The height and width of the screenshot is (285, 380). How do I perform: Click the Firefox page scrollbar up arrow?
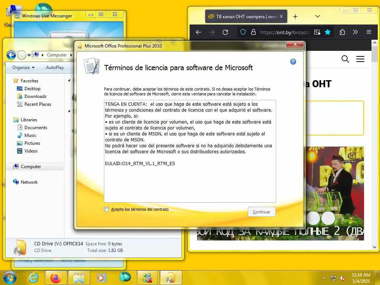point(374,43)
